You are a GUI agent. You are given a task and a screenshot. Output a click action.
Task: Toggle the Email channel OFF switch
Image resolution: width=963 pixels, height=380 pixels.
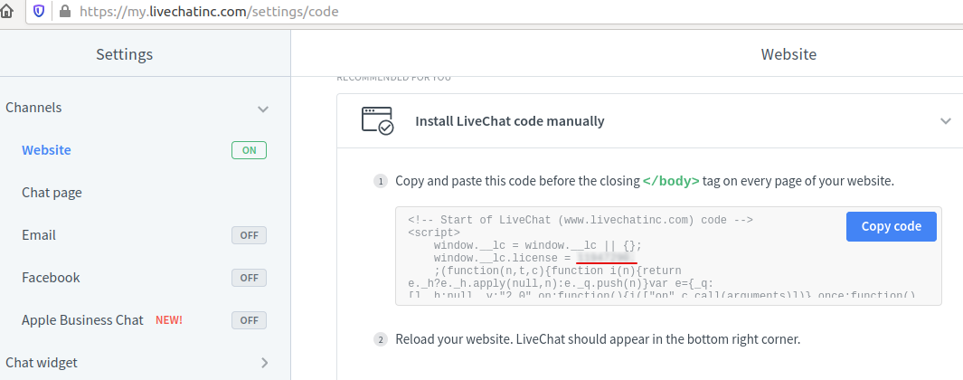(x=249, y=235)
